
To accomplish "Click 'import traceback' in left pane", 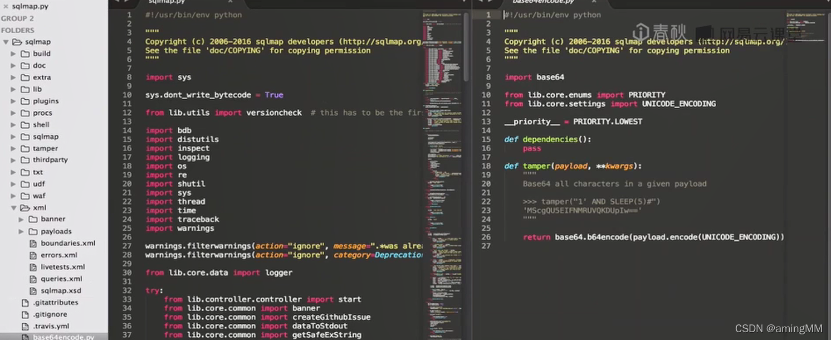I will pyautogui.click(x=182, y=220).
